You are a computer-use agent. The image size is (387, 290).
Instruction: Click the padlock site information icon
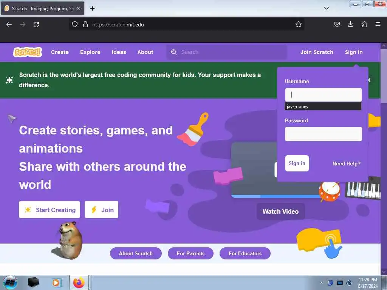pos(85,24)
